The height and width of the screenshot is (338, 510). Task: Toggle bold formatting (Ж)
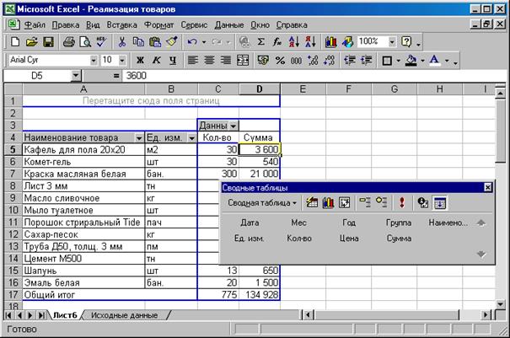pos(138,61)
